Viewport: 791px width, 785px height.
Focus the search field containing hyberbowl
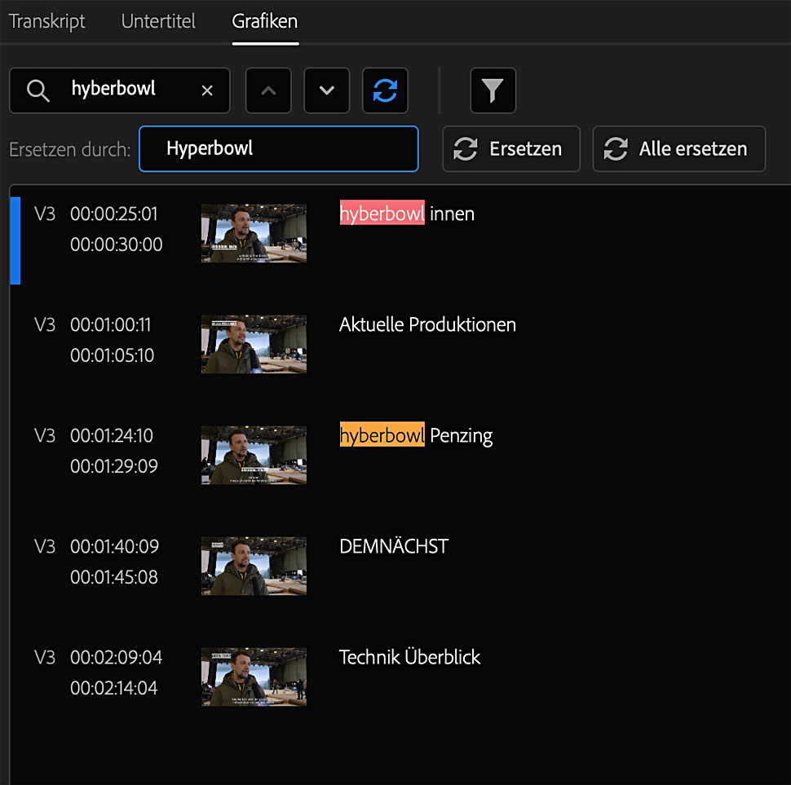click(120, 90)
